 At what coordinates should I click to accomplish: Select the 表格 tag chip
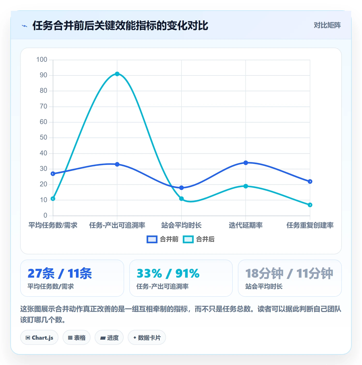click(77, 337)
